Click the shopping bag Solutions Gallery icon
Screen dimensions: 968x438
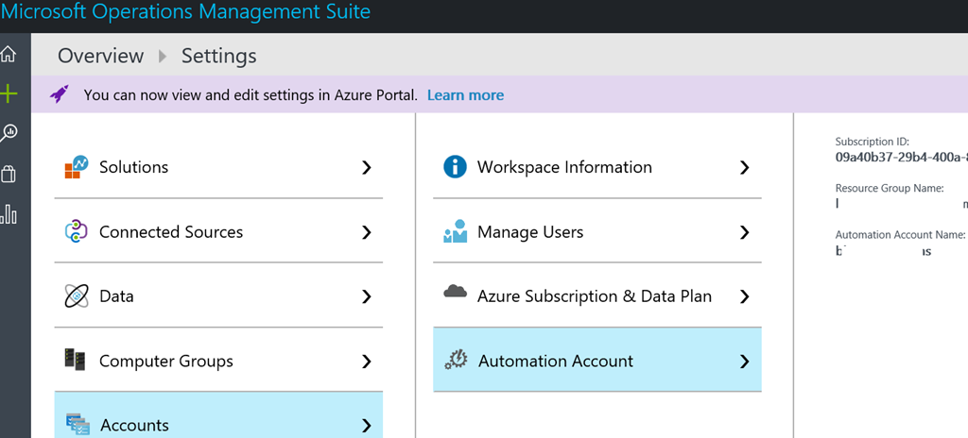pyautogui.click(x=9, y=175)
